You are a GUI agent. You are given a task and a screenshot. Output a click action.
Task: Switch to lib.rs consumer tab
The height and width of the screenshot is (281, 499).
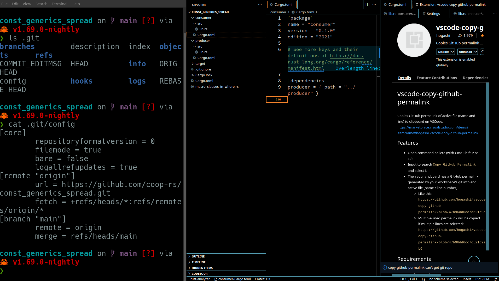coord(399,14)
